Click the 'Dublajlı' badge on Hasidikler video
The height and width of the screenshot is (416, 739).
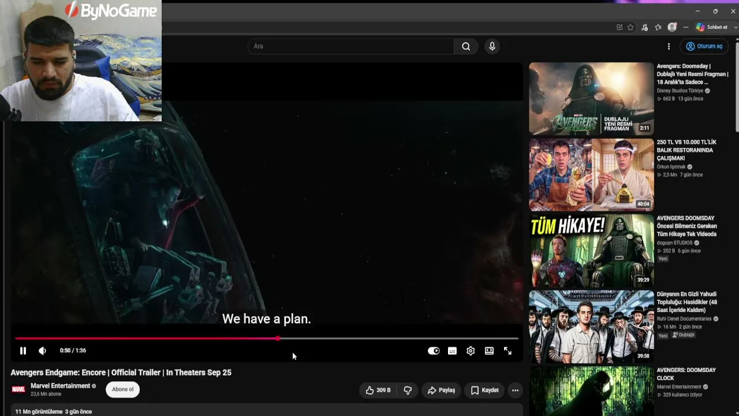tap(684, 335)
